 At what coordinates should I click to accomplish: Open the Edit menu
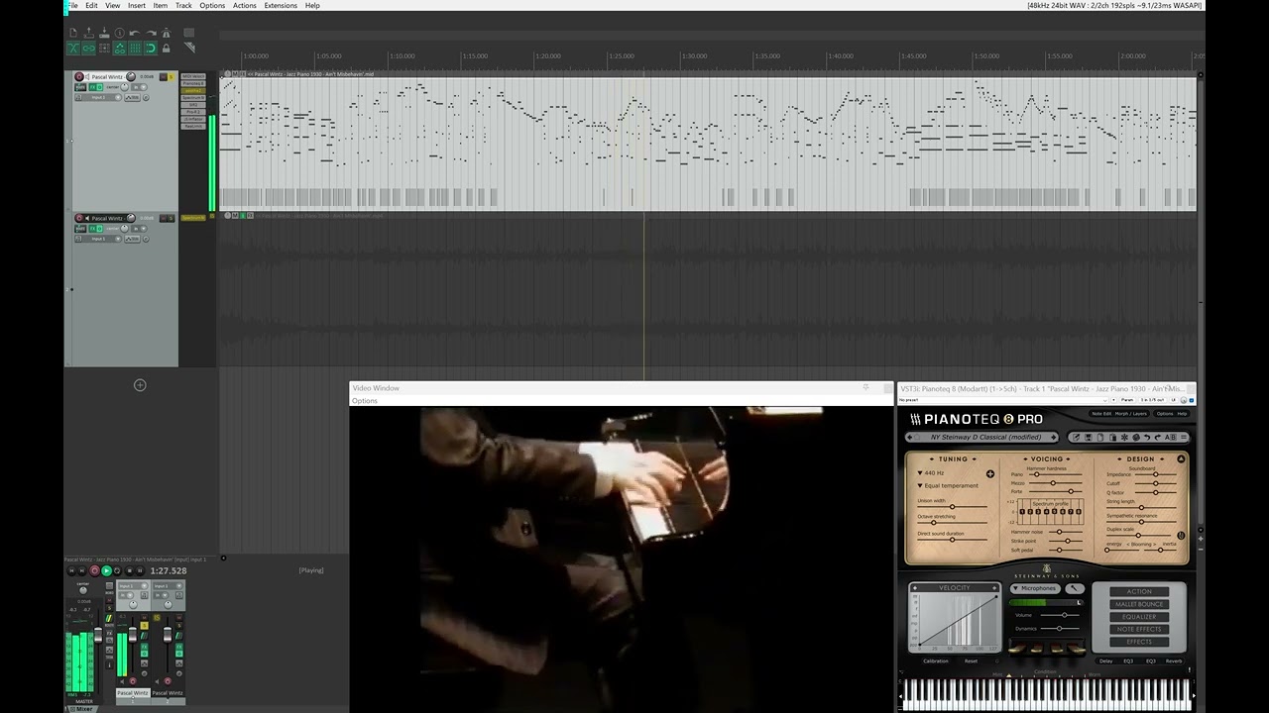[91, 6]
